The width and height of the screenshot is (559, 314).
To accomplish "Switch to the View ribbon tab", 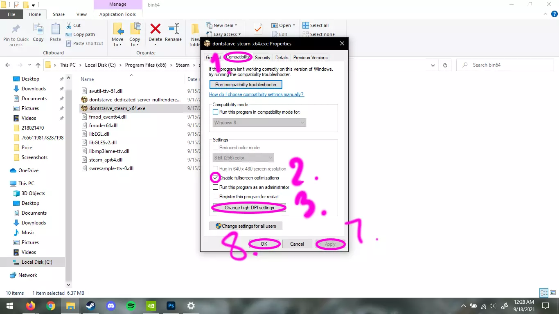I will click(x=81, y=14).
